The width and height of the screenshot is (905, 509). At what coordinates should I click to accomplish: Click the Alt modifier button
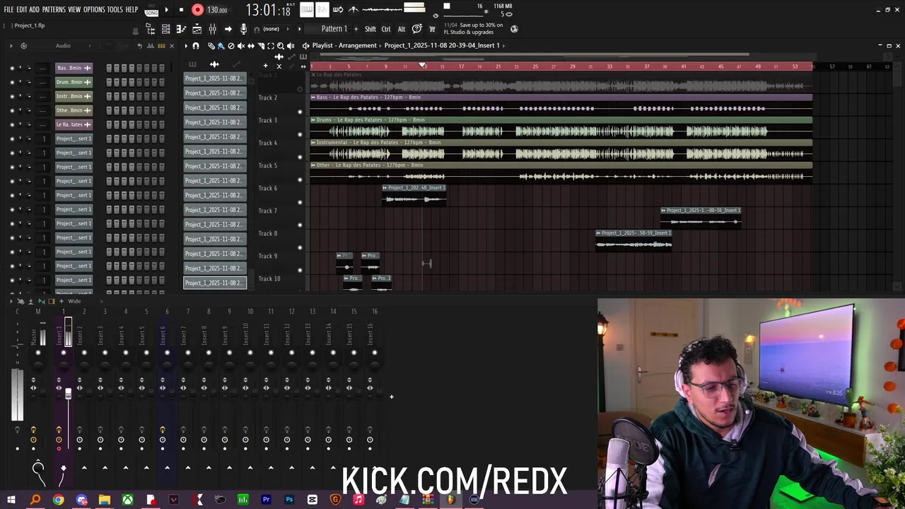[x=402, y=29]
